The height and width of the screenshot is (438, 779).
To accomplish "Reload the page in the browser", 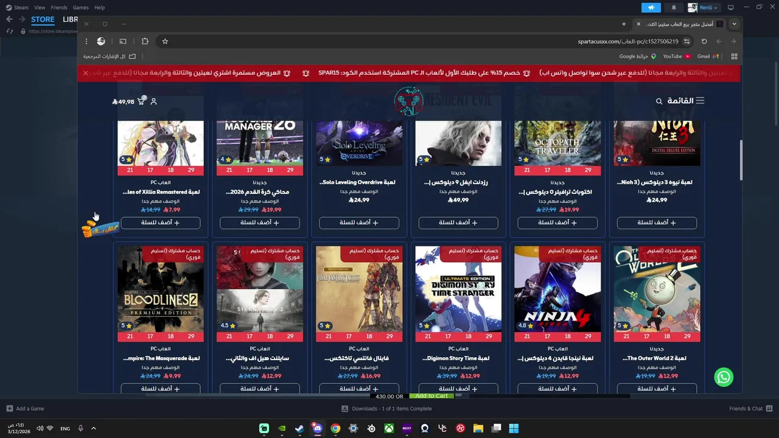I will click(x=704, y=41).
